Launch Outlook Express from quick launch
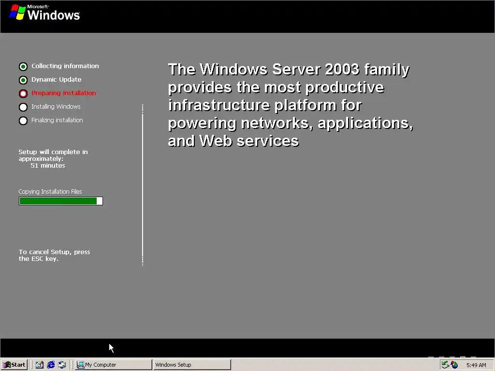The image size is (495, 371). click(62, 365)
